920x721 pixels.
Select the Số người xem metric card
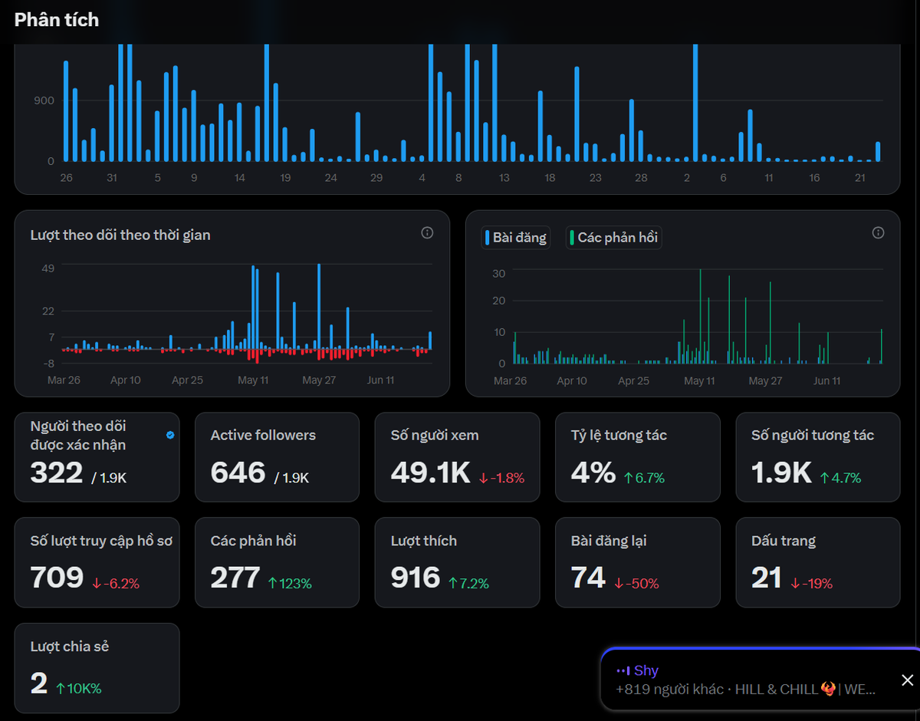(x=457, y=457)
